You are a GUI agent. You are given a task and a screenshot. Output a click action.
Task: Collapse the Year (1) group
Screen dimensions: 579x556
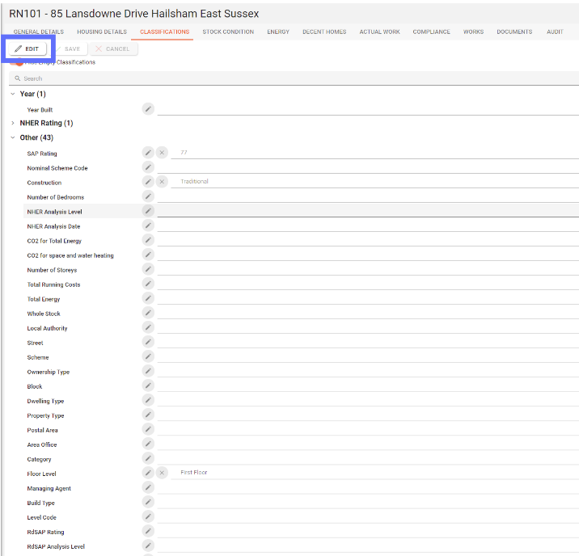(x=13, y=95)
